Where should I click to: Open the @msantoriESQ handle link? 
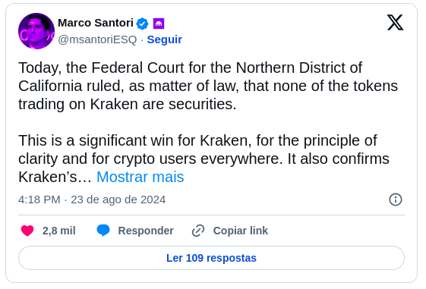coord(97,39)
